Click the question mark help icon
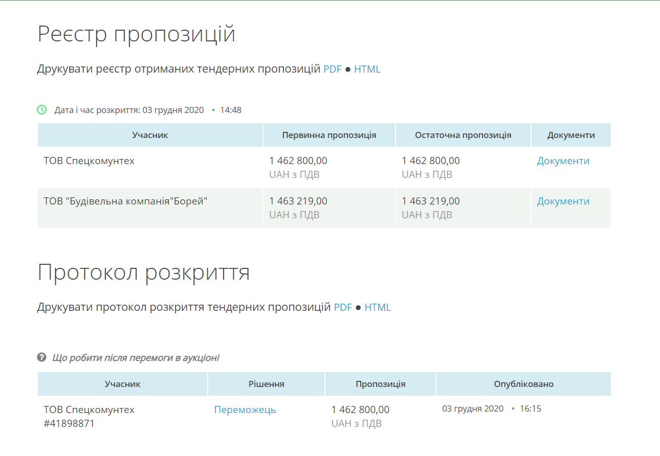Viewport: 660px width, 456px height. (42, 357)
